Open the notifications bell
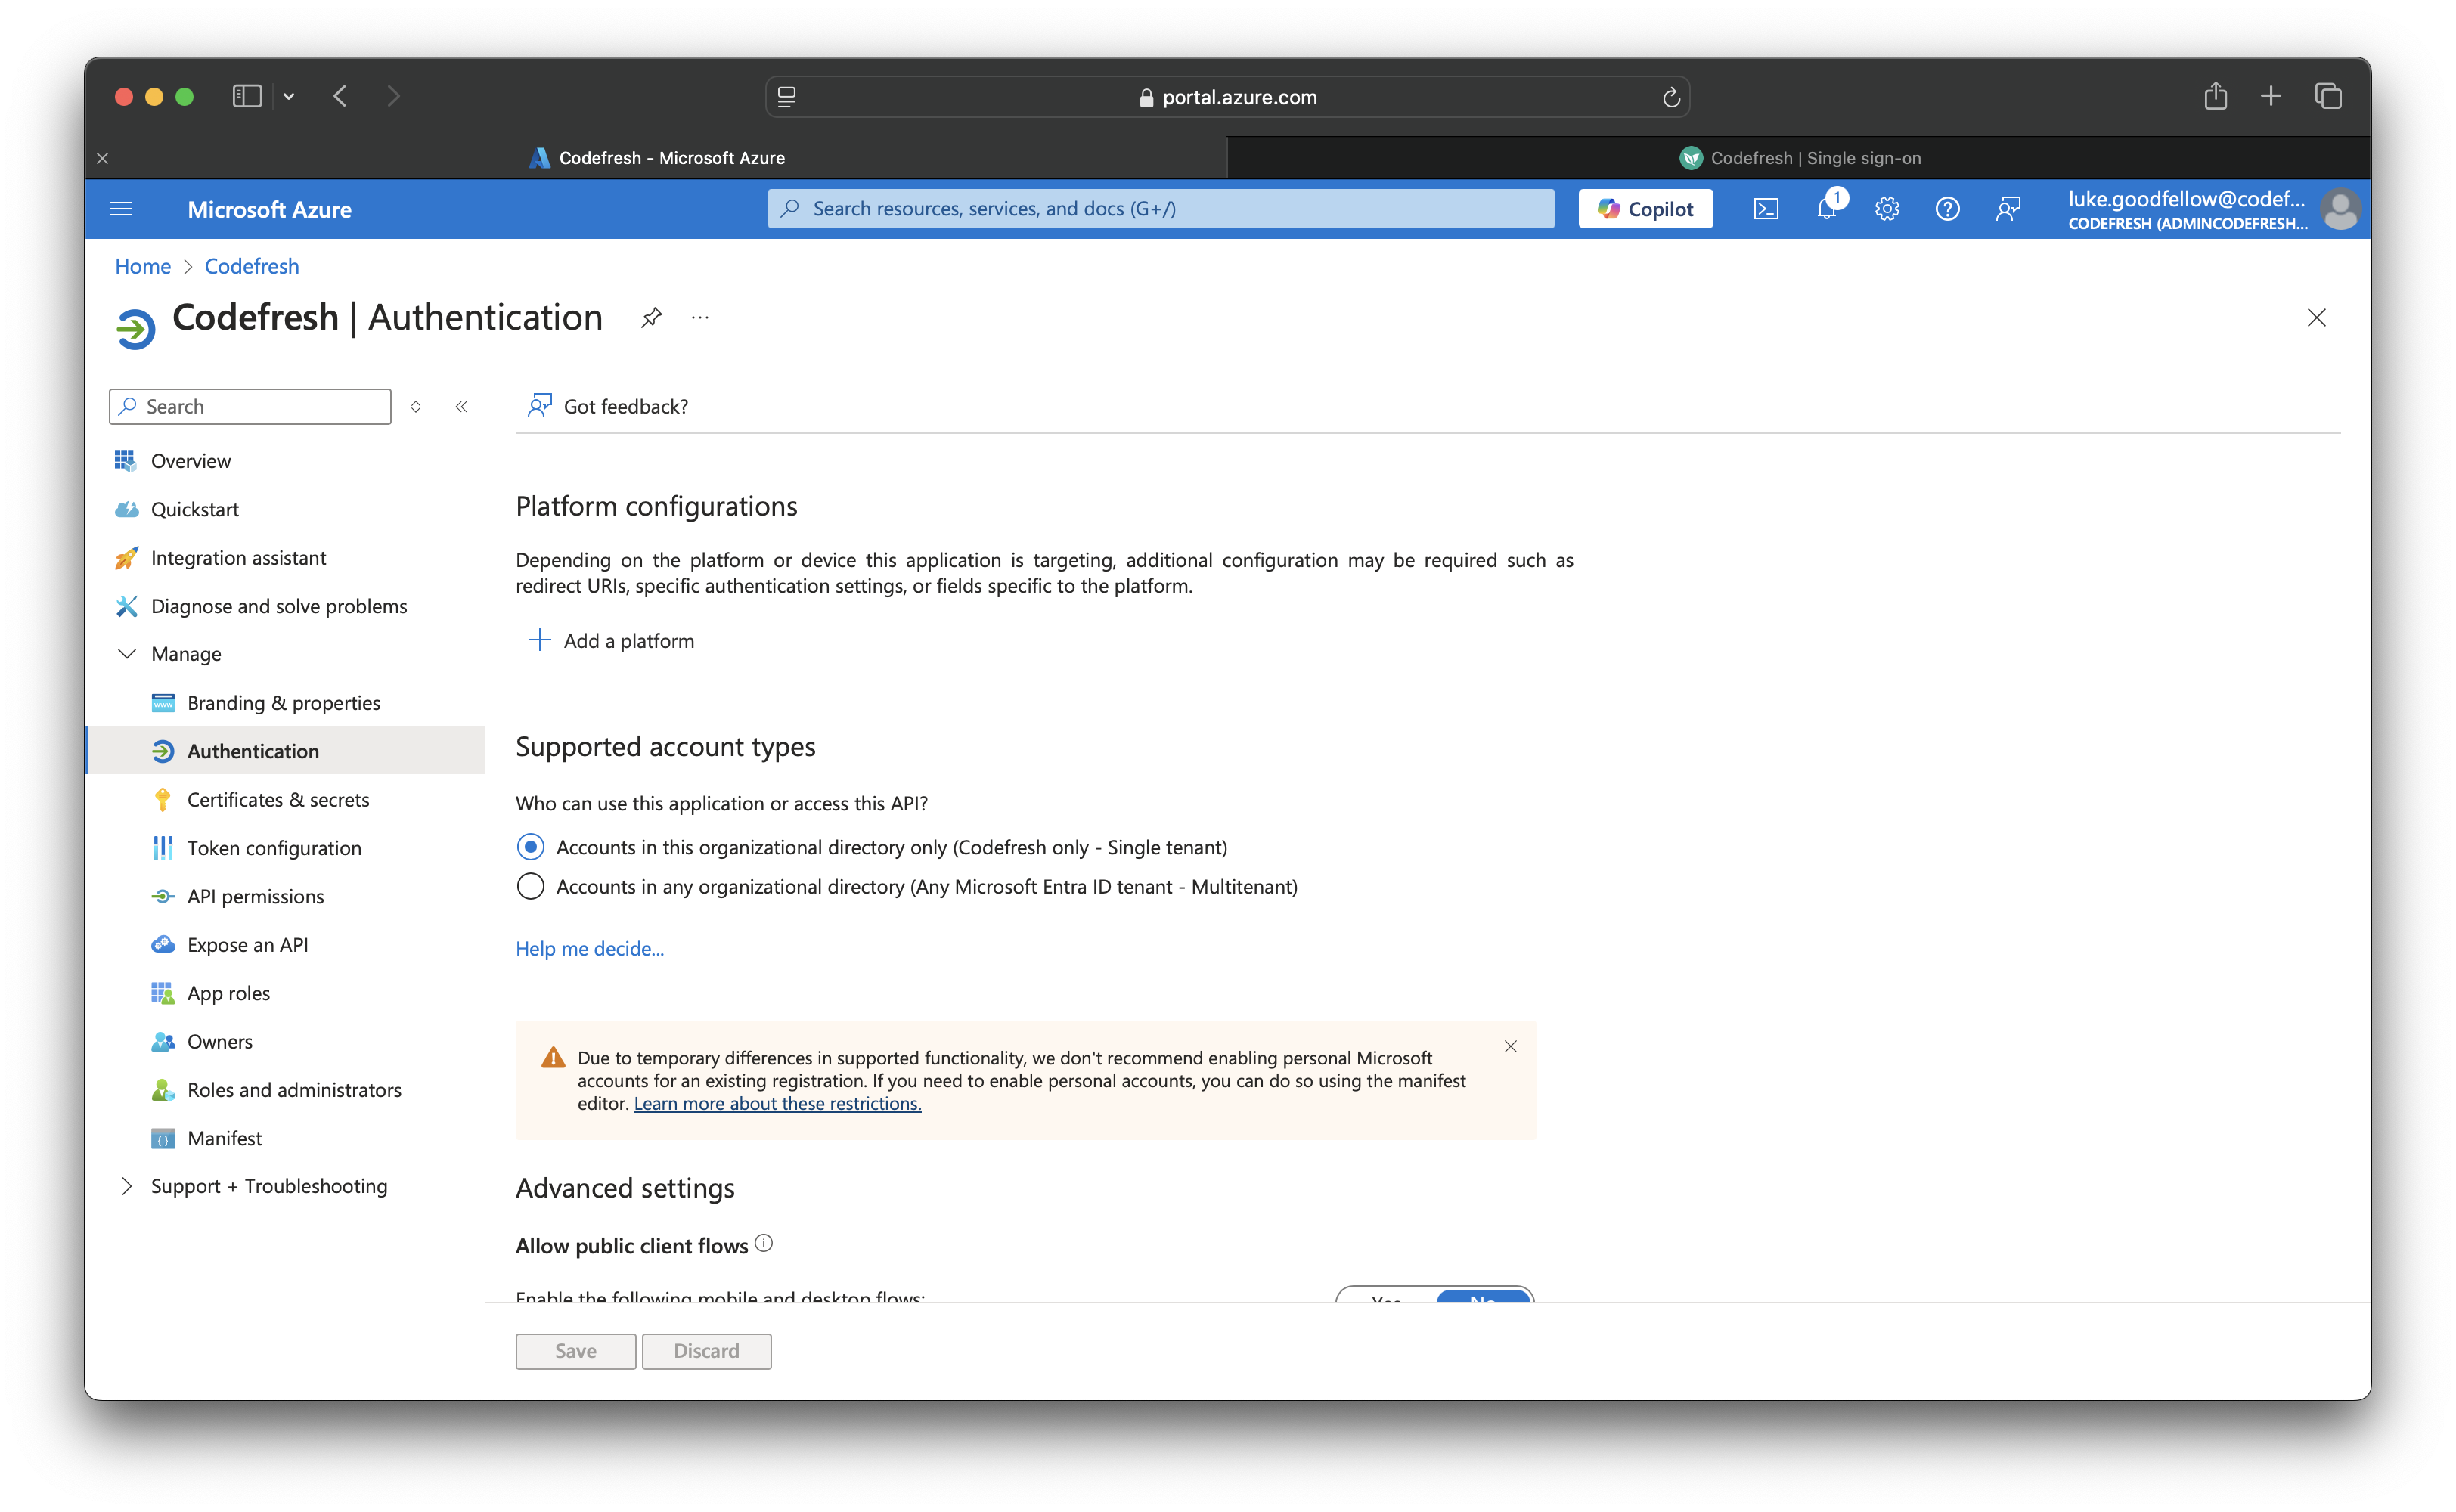 [1827, 209]
